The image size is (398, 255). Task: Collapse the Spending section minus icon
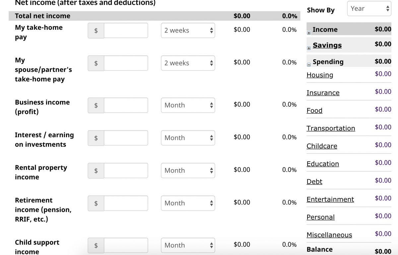tap(309, 65)
